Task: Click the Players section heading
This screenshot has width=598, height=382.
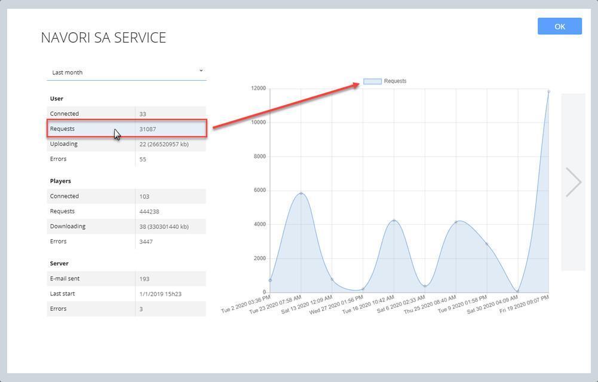Action: pyautogui.click(x=60, y=181)
